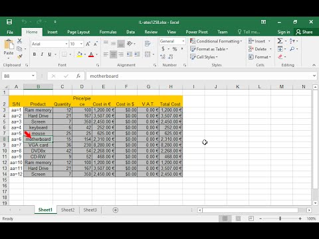Open the Formulas ribbon tab
The width and height of the screenshot is (319, 239).
pyautogui.click(x=108, y=32)
